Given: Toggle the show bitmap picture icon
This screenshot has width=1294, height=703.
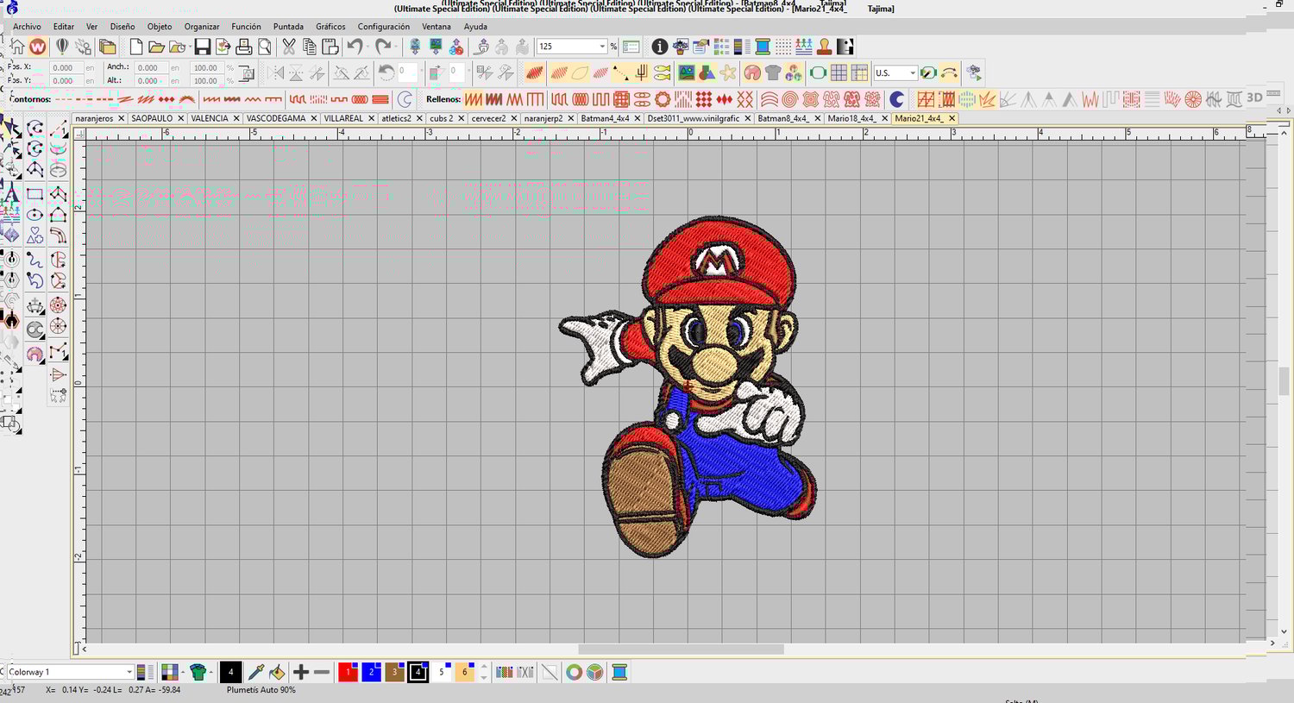Looking at the screenshot, I should 687,73.
